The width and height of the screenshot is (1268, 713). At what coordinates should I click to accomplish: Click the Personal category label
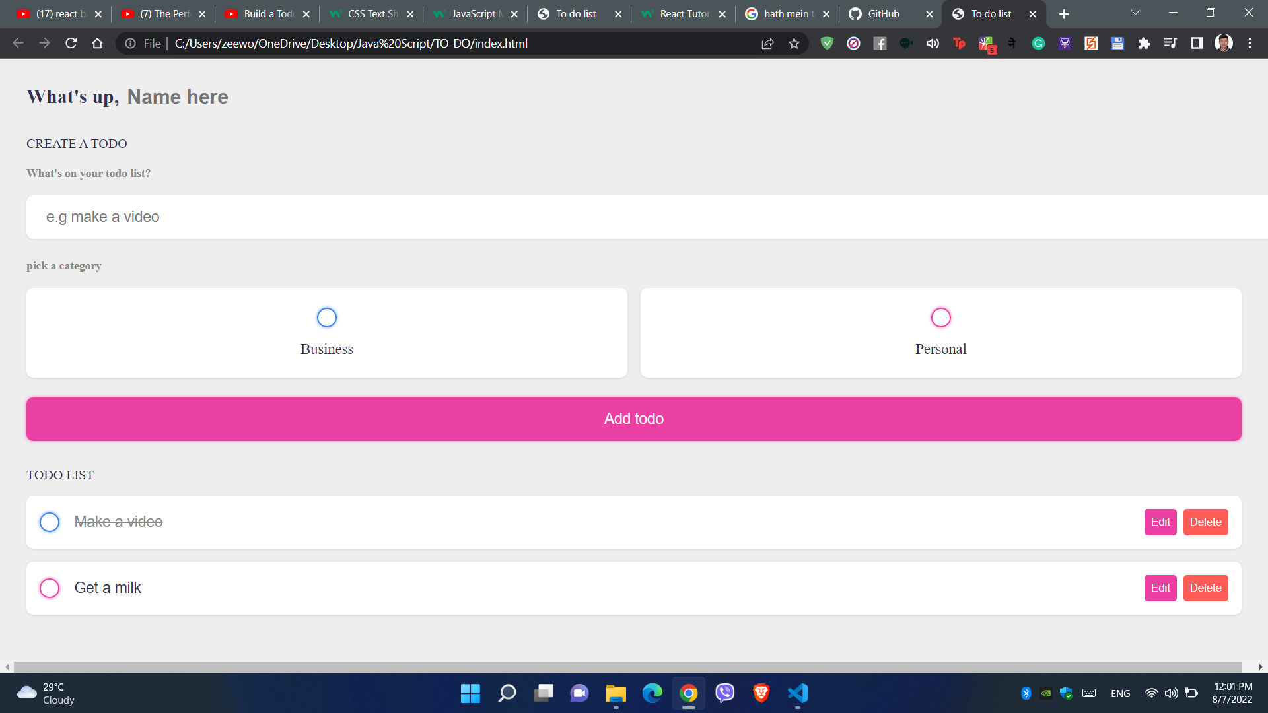coord(940,349)
